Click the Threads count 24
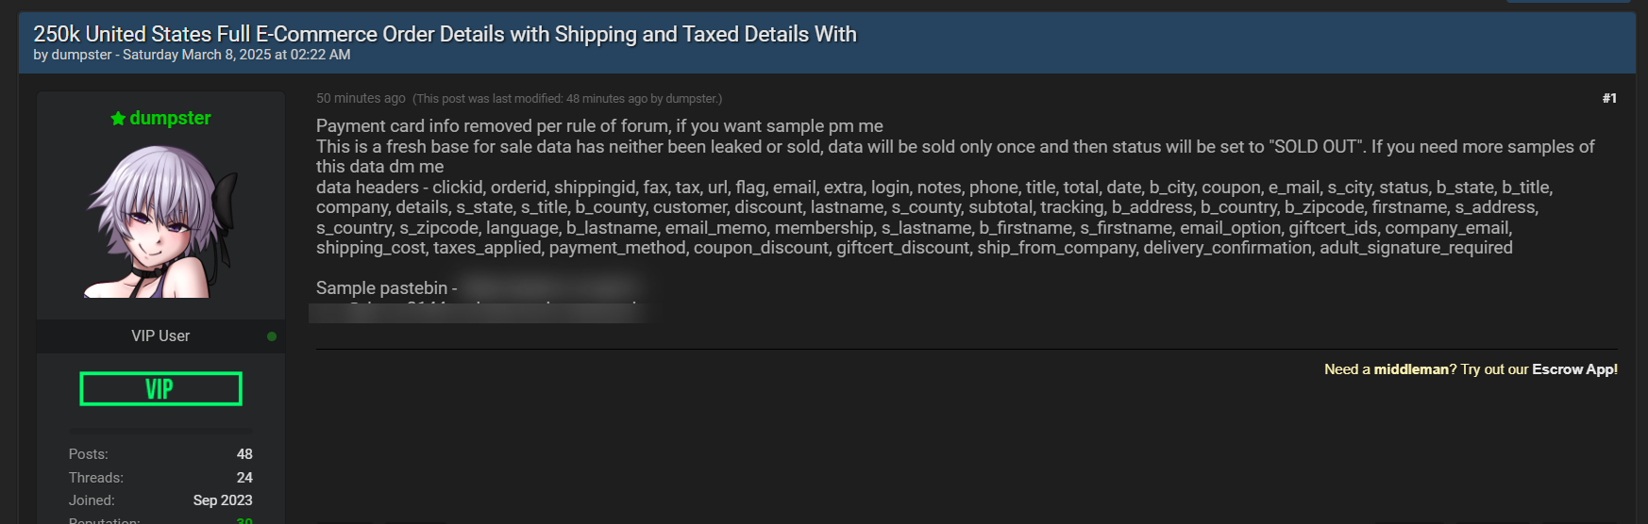The width and height of the screenshot is (1648, 524). tap(244, 478)
